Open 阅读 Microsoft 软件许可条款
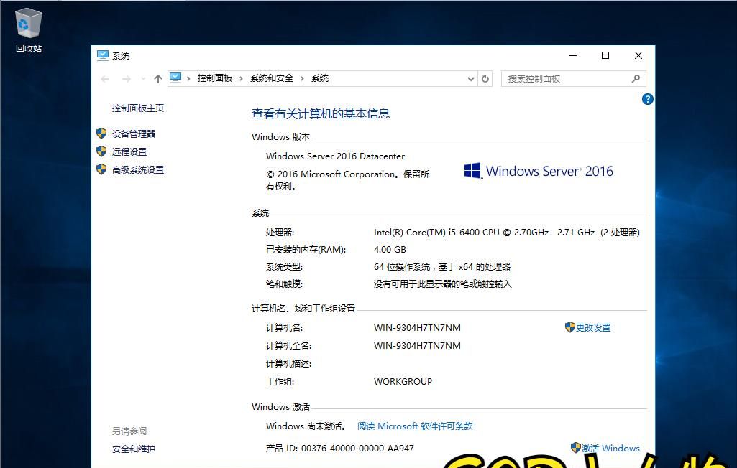This screenshot has width=737, height=468. [415, 426]
